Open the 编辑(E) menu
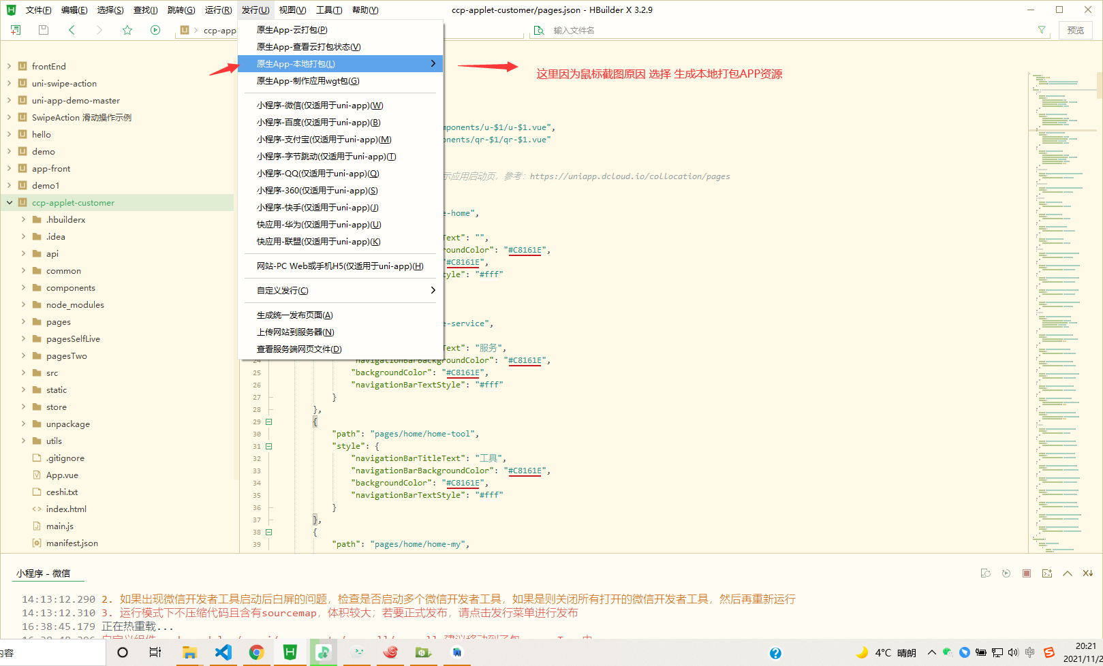Screen dimensions: 1103x666 point(74,10)
